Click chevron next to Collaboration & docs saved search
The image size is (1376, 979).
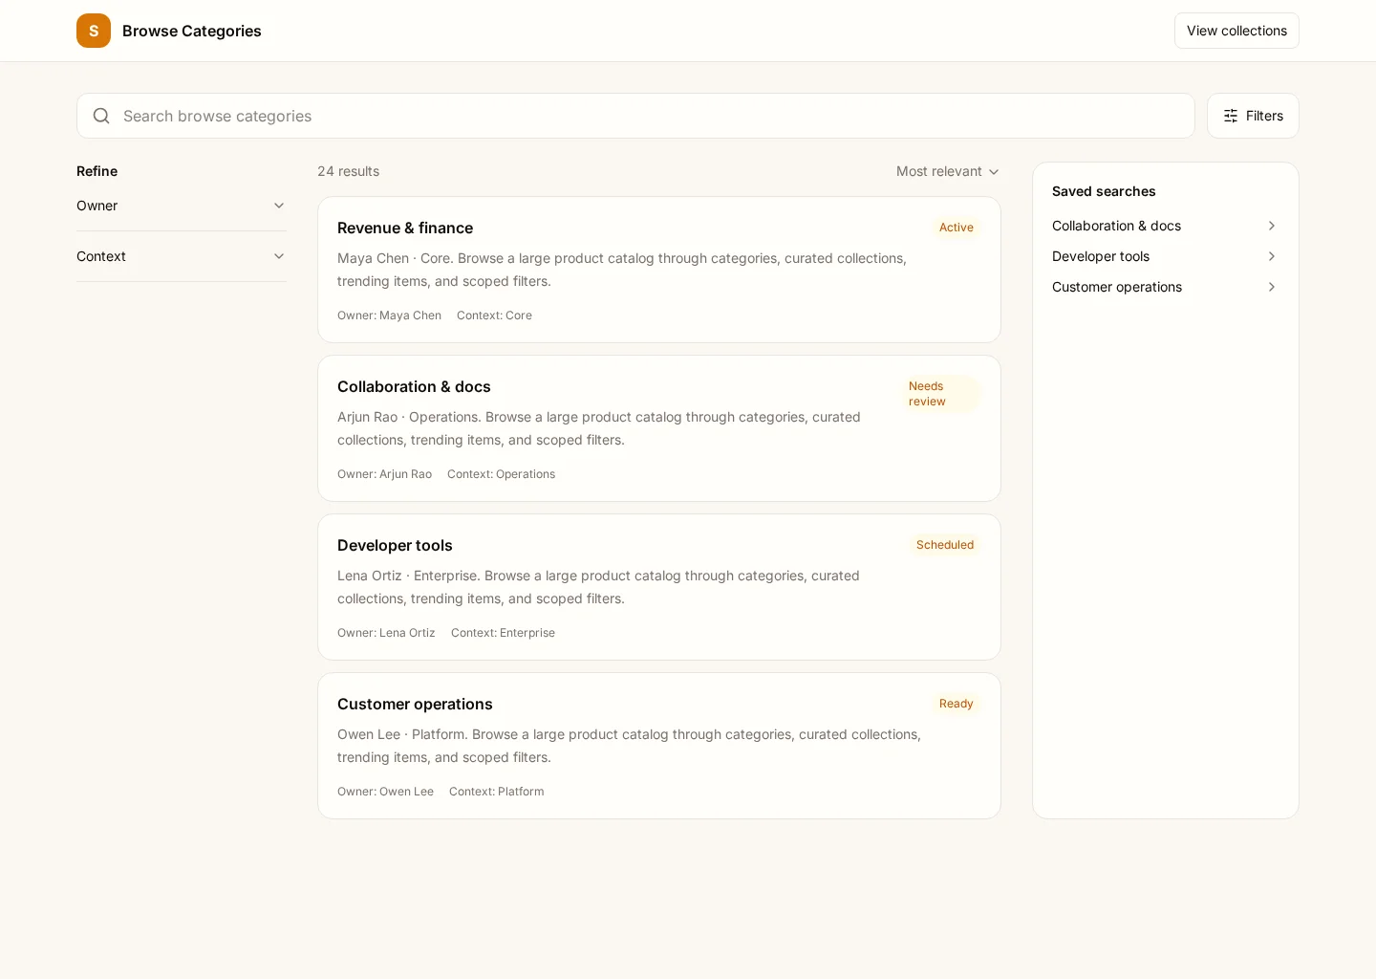tap(1272, 226)
